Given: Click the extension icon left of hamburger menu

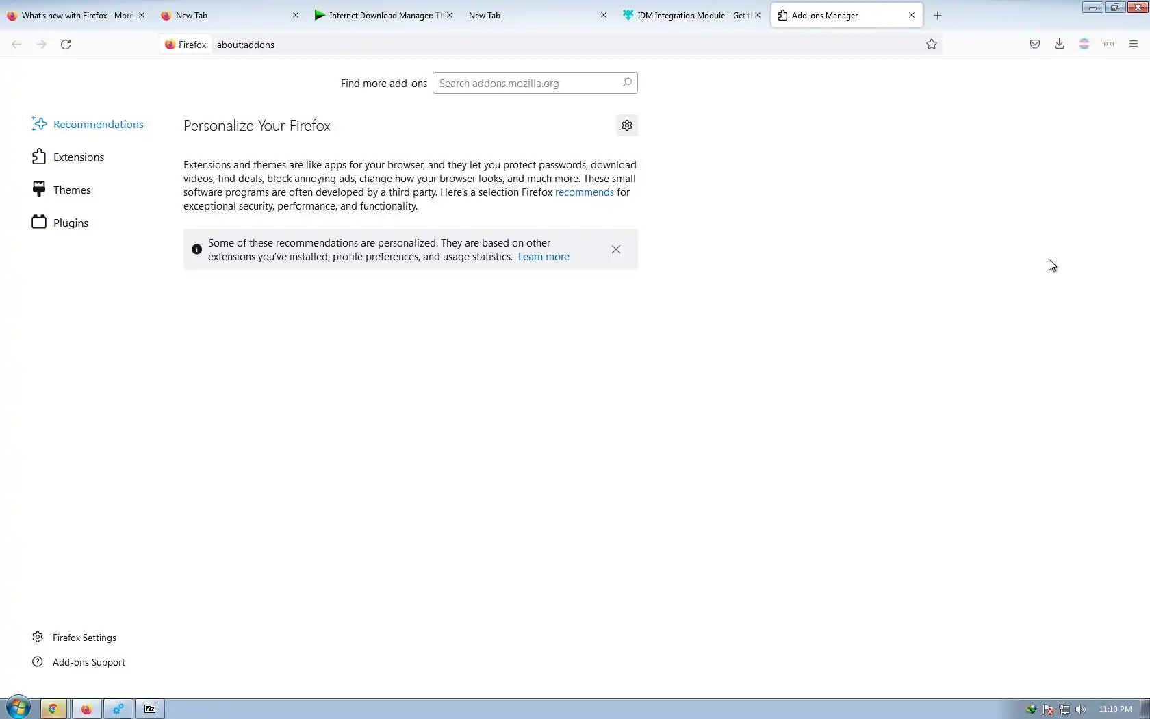Looking at the screenshot, I should coord(1109,45).
